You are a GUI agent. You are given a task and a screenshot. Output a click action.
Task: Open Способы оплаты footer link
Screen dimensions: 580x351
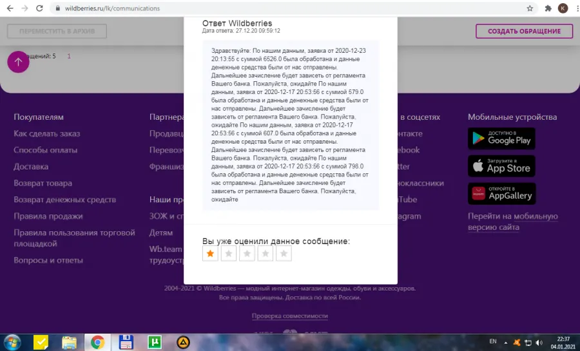[46, 150]
